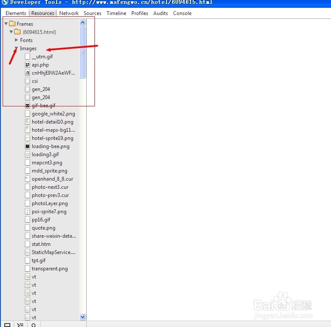Open the Network tab

click(x=69, y=13)
